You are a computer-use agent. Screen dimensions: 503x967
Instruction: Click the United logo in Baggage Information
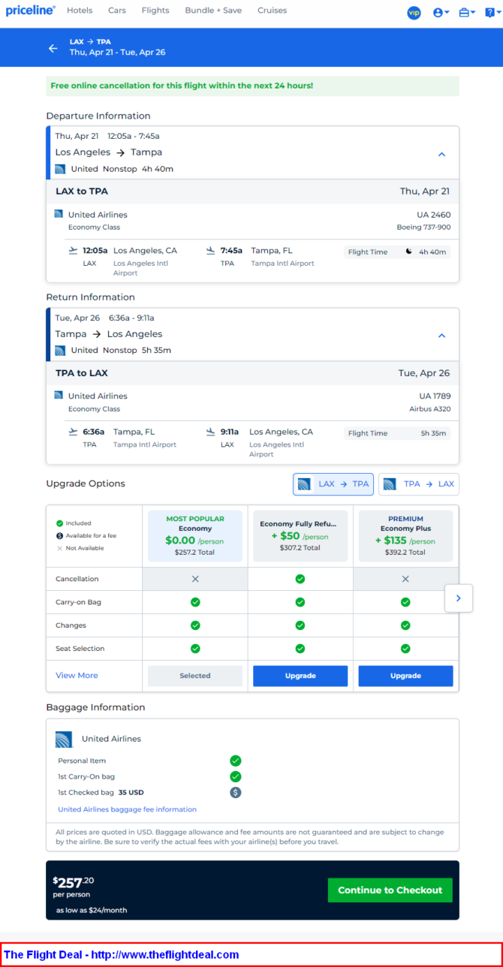pos(64,739)
